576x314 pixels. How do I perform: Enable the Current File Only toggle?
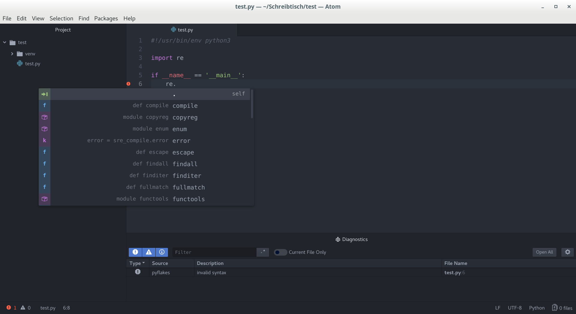[x=280, y=252]
